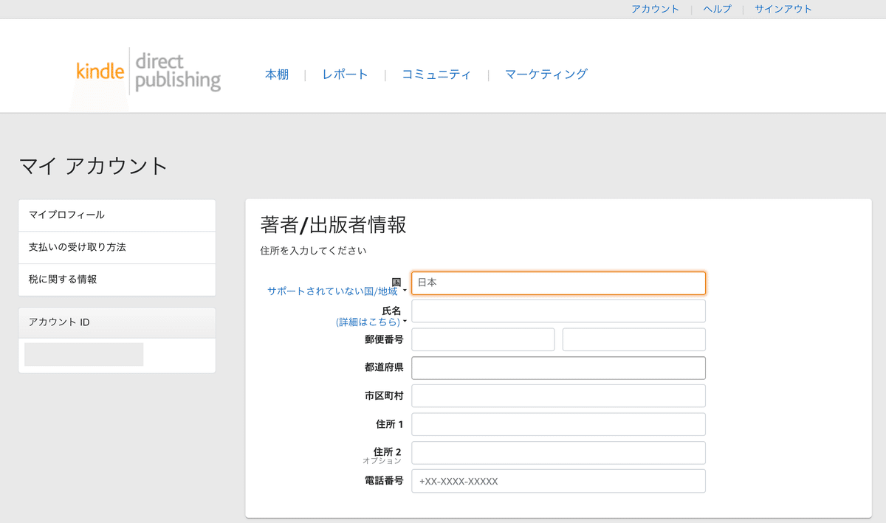Open the レポート menu

click(x=345, y=74)
